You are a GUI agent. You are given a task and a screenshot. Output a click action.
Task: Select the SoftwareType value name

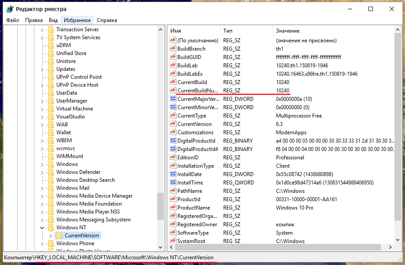[x=193, y=233]
